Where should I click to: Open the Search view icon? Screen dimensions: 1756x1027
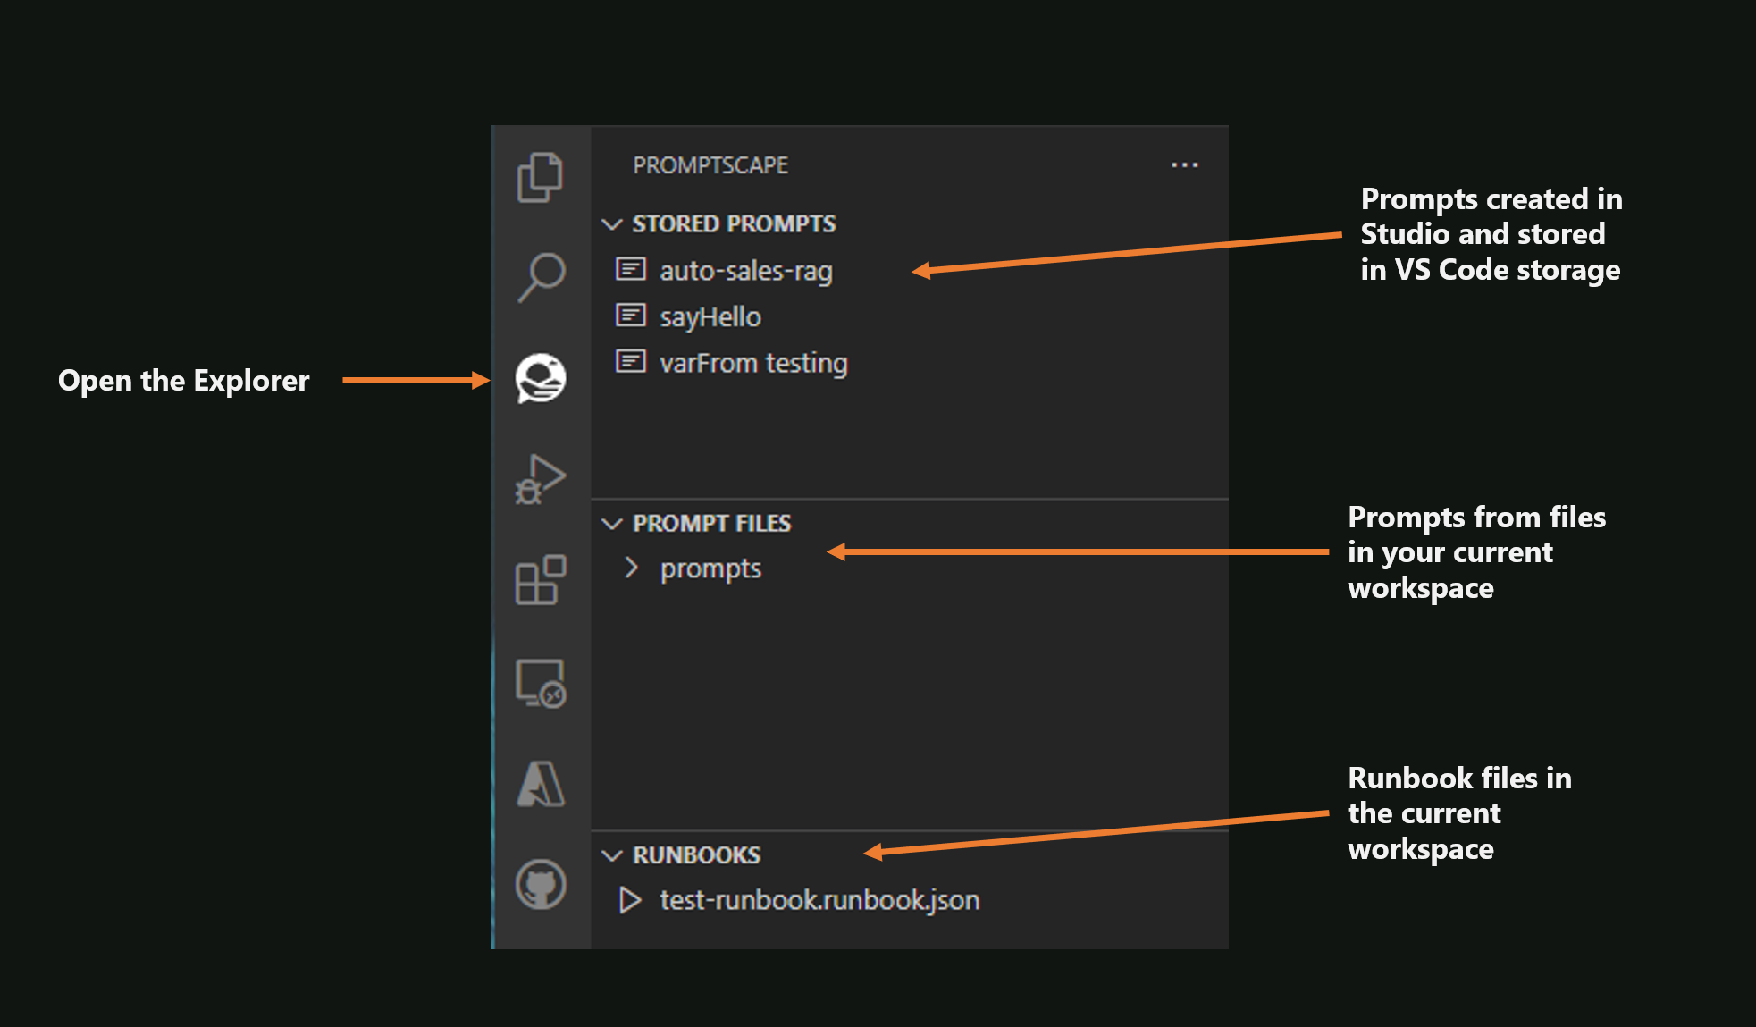pyautogui.click(x=541, y=277)
